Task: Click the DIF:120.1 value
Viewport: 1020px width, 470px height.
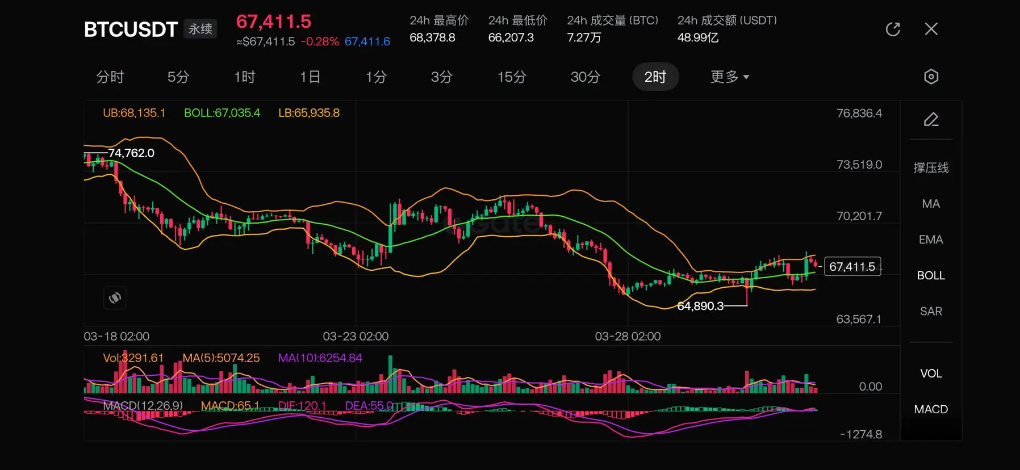Action: point(302,406)
